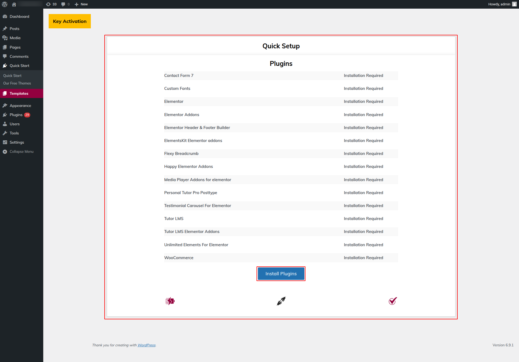Screen dimensions: 519x362
Task: Open the Settings sidebar item
Action: [17, 142]
